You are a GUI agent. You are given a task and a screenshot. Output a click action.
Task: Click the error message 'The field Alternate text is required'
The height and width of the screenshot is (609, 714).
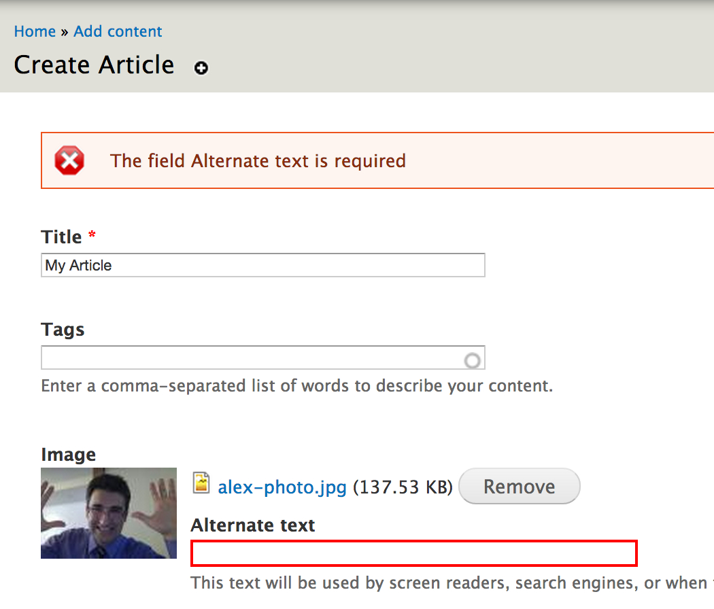[x=258, y=160]
